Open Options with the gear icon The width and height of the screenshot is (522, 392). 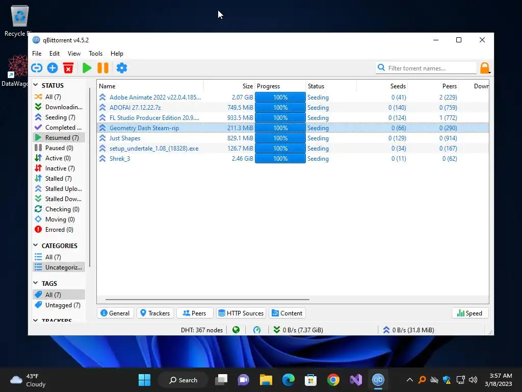coord(121,68)
